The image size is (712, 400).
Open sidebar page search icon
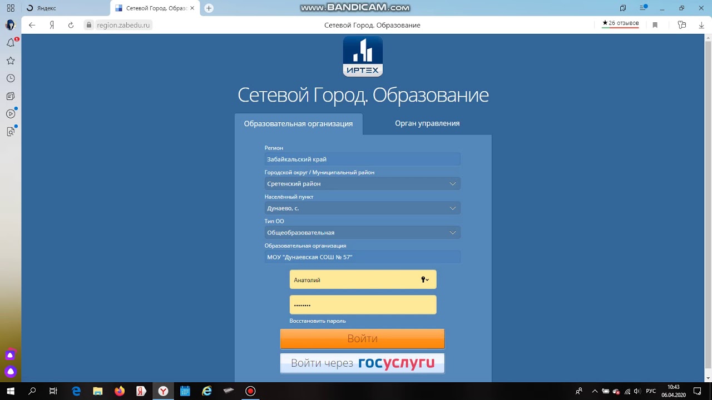[11, 132]
